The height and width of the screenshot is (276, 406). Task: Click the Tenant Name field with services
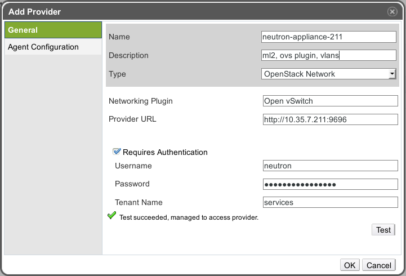click(x=330, y=202)
